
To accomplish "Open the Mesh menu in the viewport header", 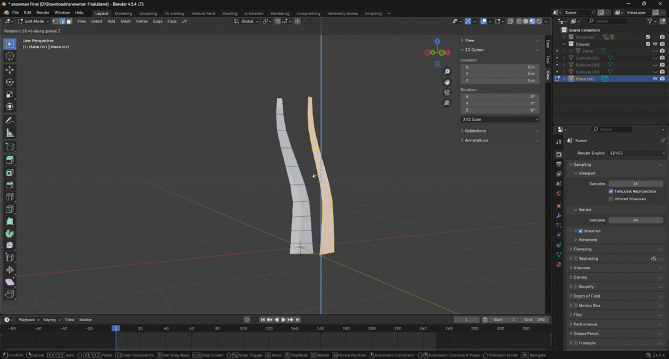I will click(x=125, y=21).
